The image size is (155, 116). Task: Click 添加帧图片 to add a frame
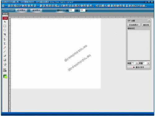[134, 25]
